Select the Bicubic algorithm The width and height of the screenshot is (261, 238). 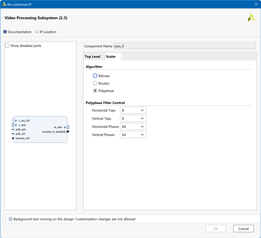95,83
